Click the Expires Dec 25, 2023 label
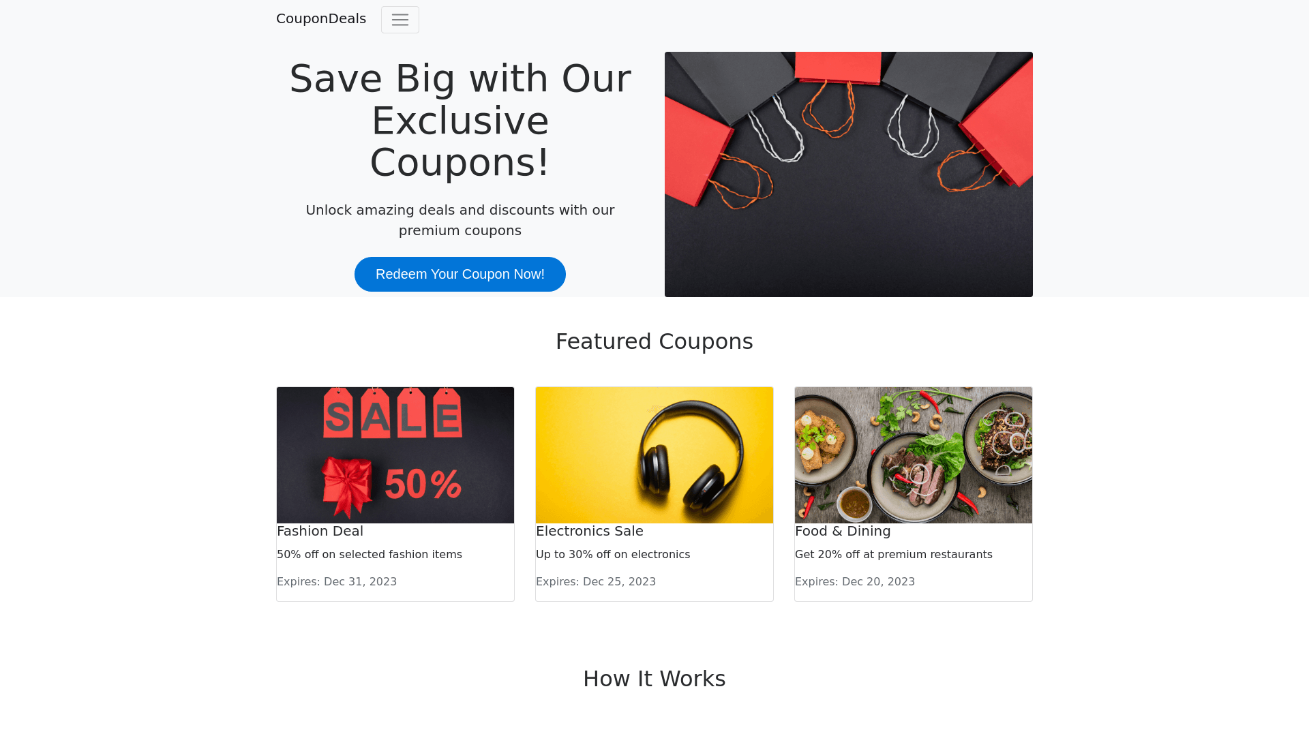 596,582
